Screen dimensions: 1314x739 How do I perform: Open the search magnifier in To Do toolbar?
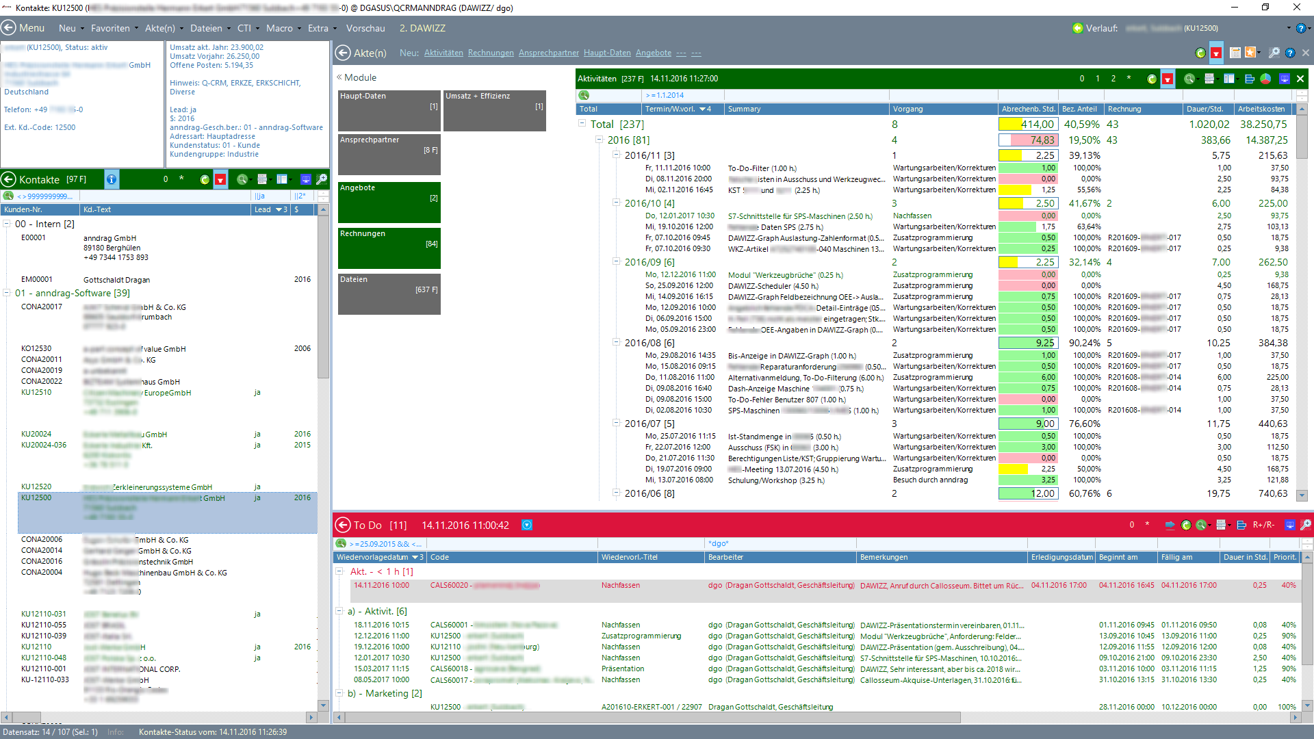[1202, 525]
